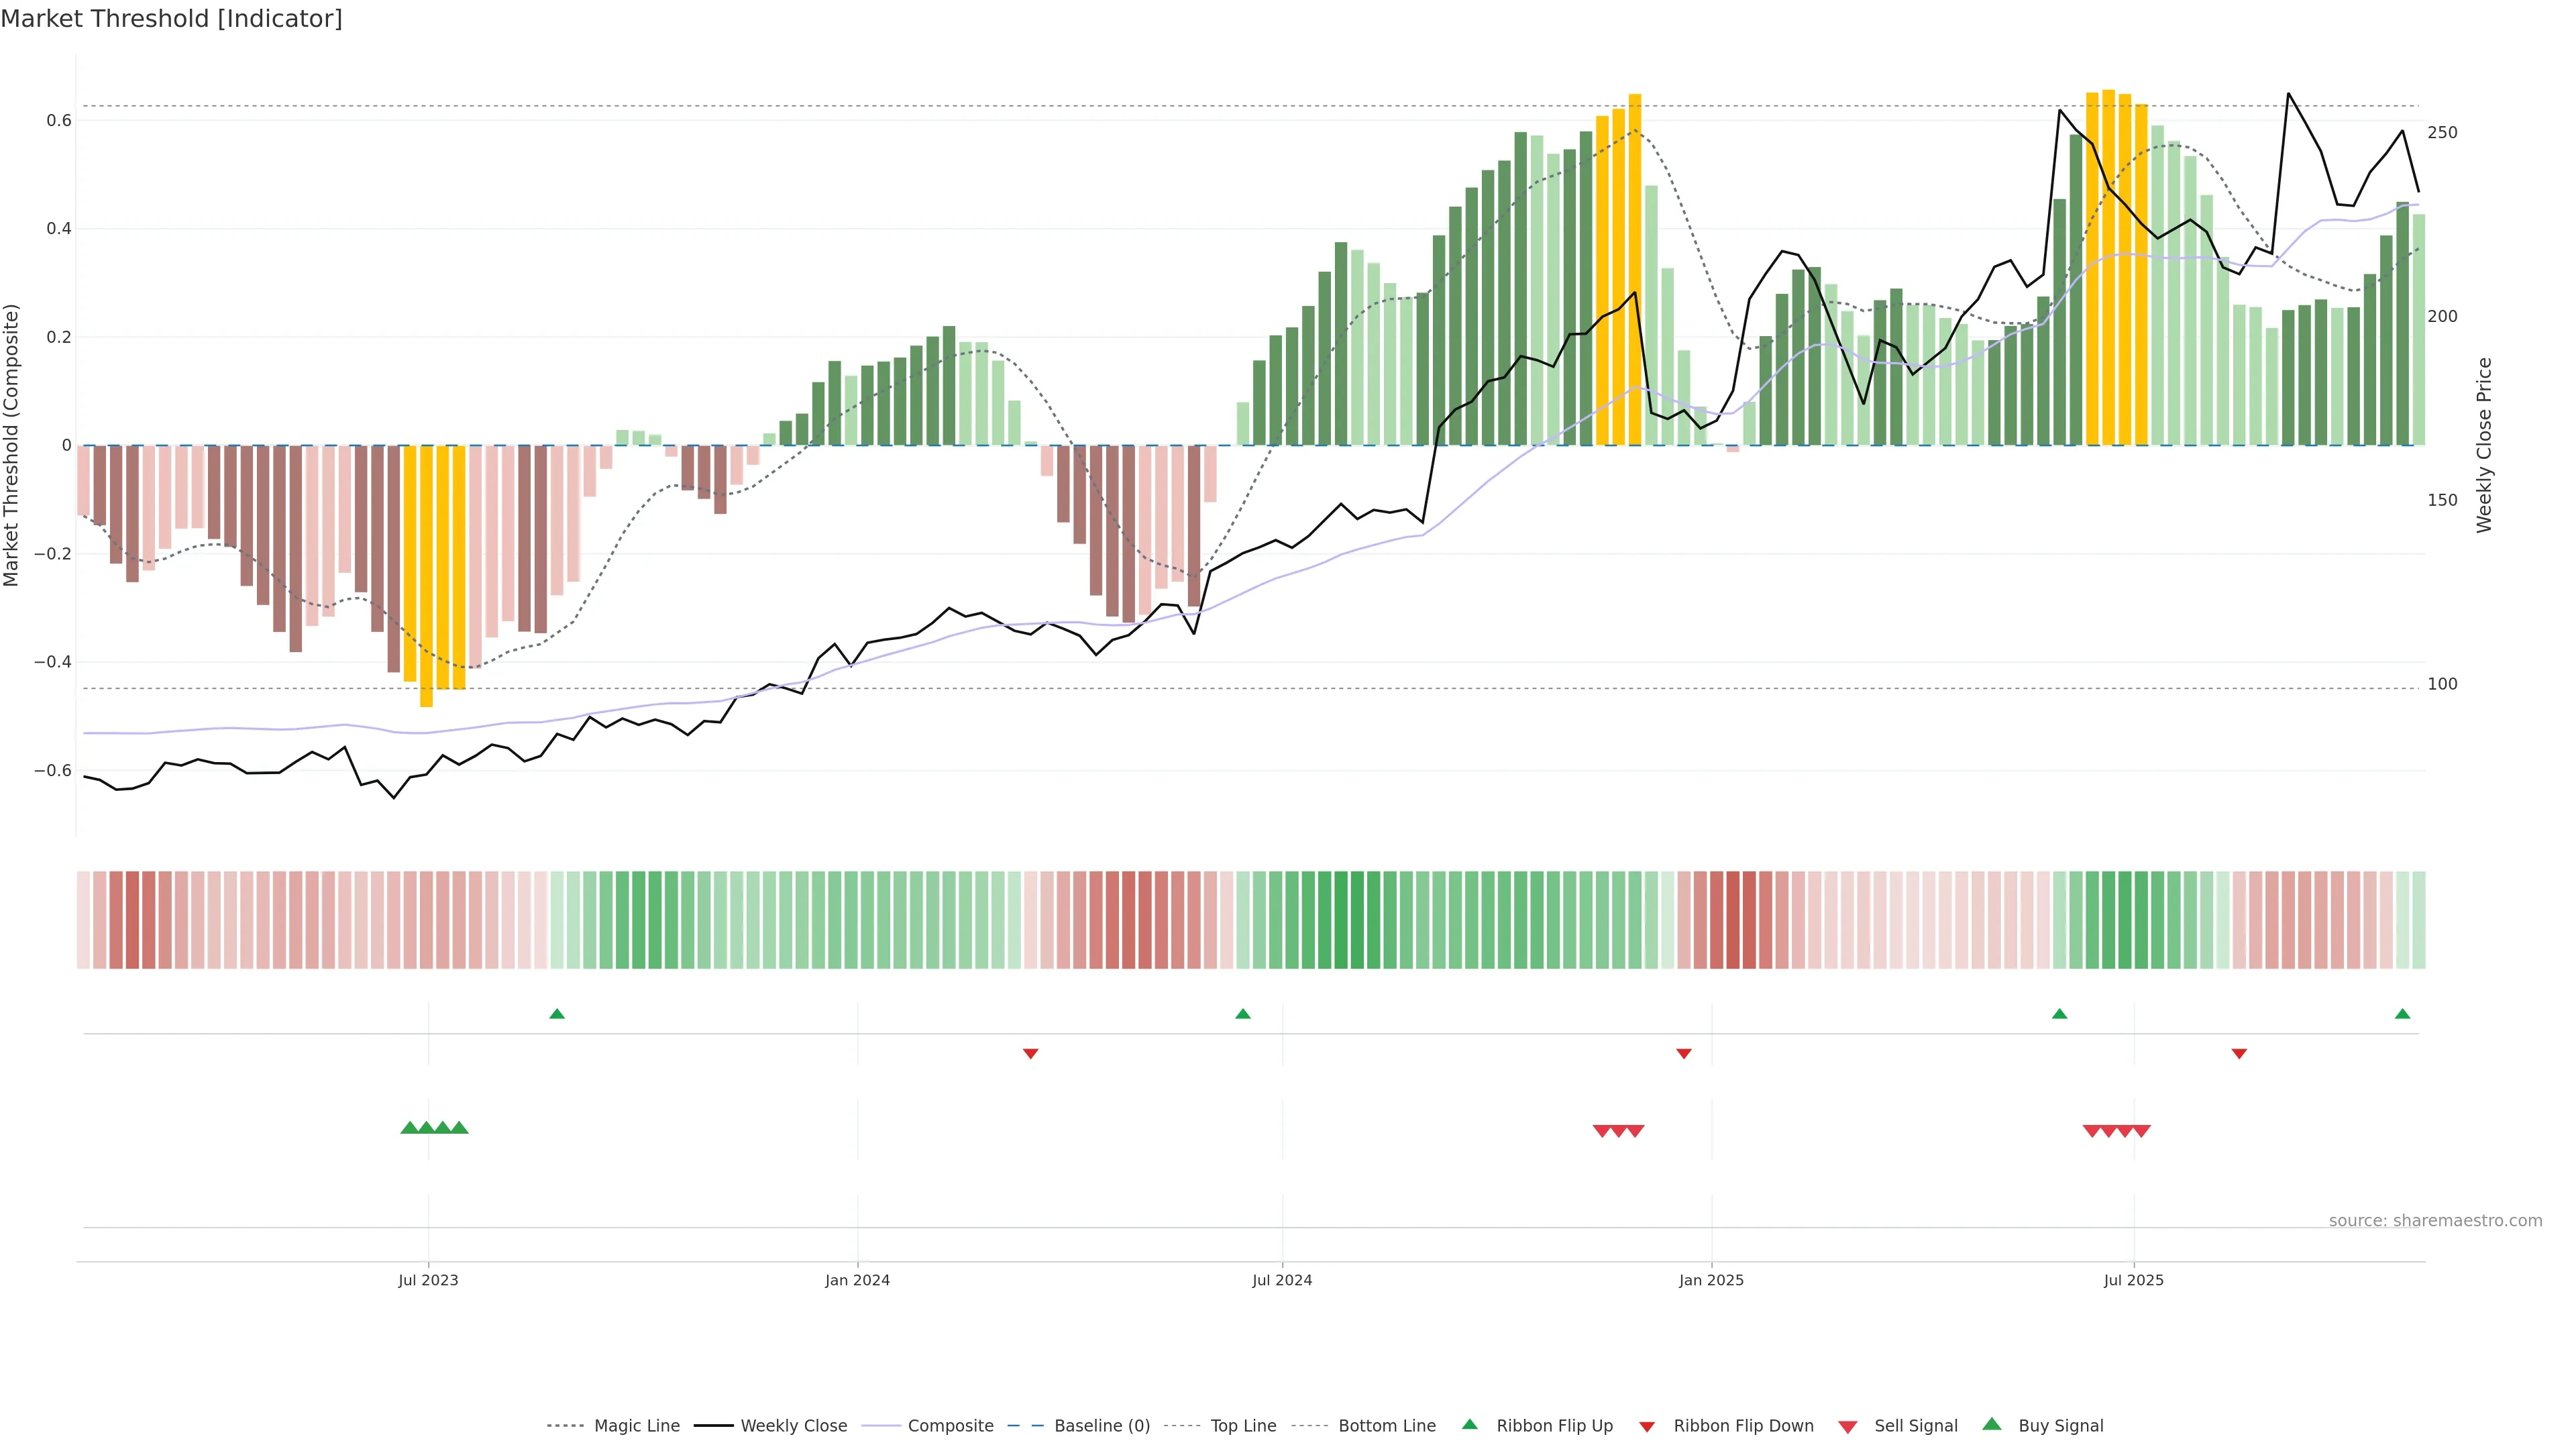Click ribbon flip up marker before Jul 2024
The width and height of the screenshot is (2576, 1449).
pos(1243,1014)
